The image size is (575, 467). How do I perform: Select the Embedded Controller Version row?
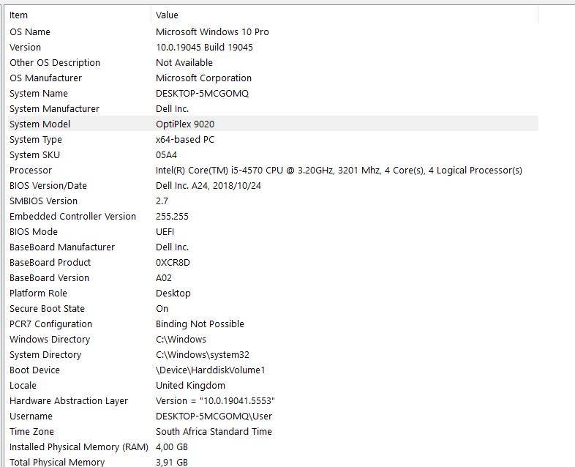pos(72,216)
